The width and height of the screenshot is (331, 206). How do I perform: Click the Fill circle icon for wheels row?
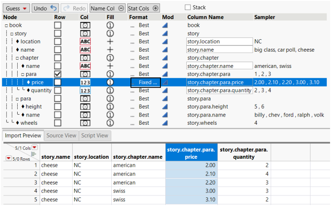click(x=110, y=123)
